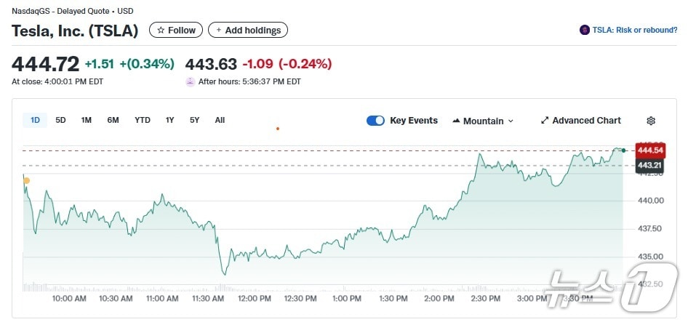Toggle the Key Events switch

point(375,121)
